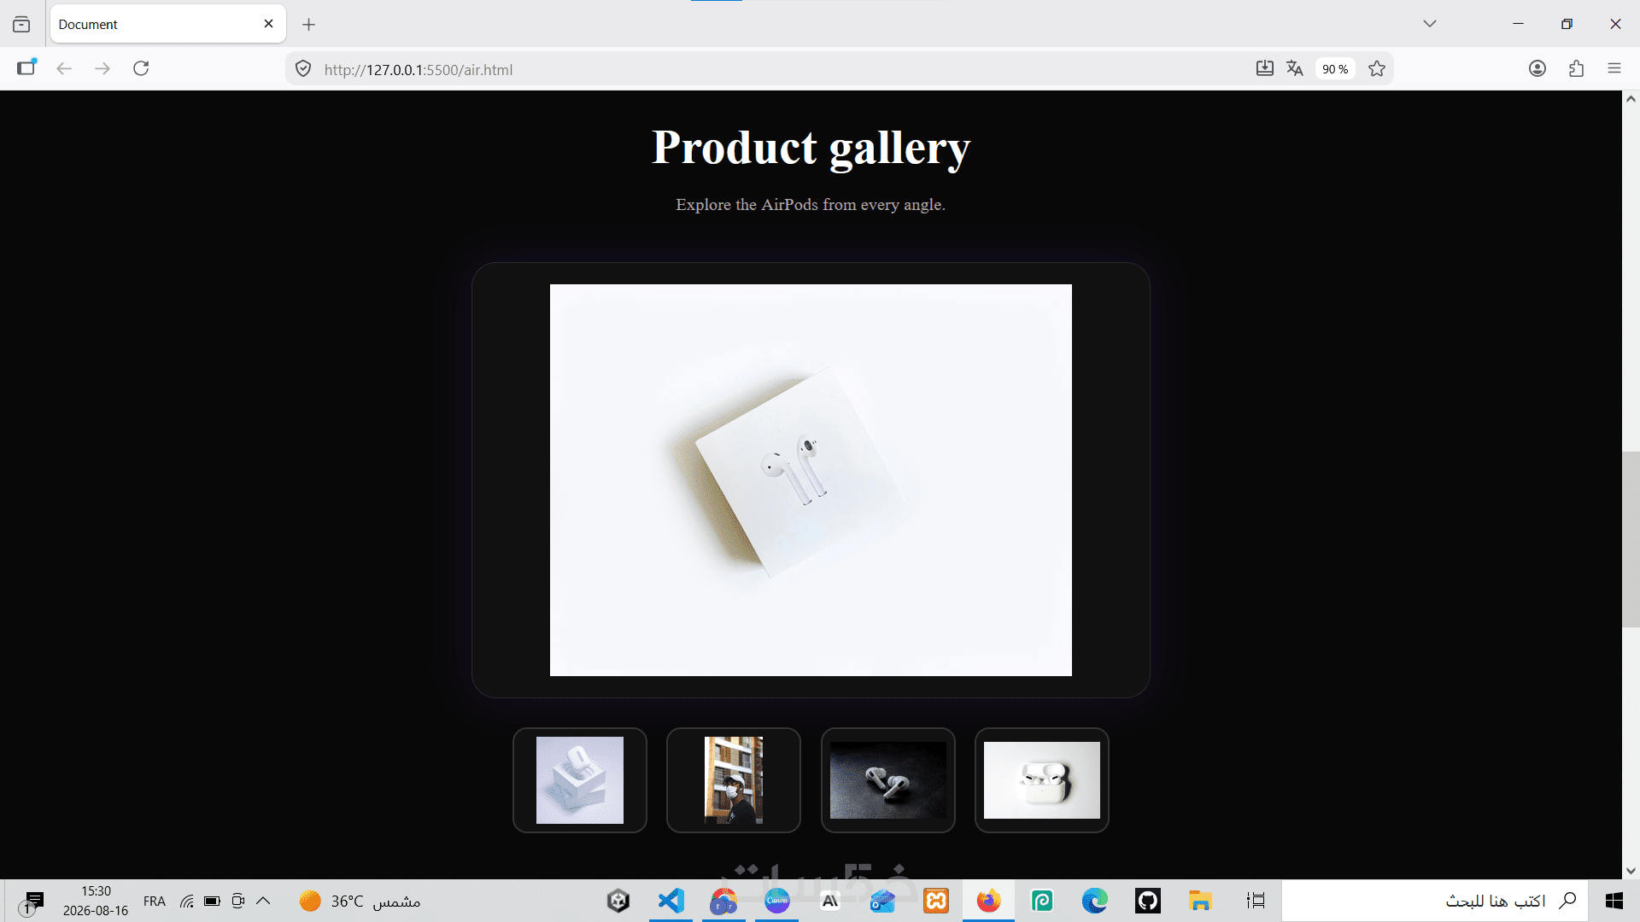Screen dimensions: 1640x922
Task: Go forward one page
Action: coord(102,68)
